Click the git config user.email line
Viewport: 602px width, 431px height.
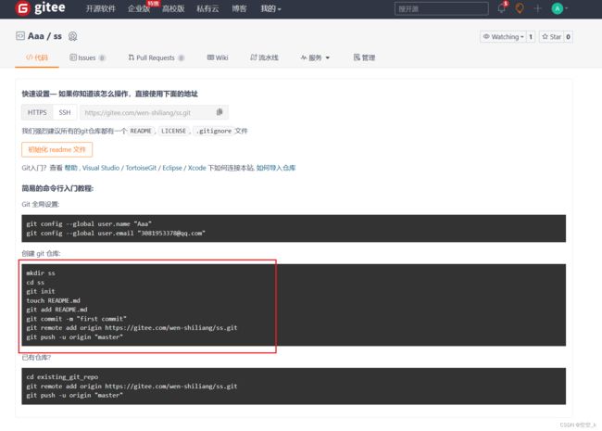pyautogui.click(x=116, y=234)
